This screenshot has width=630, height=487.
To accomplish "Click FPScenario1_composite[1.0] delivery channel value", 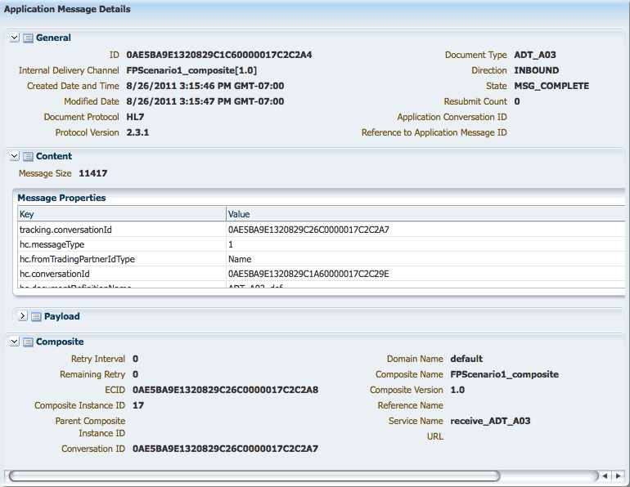I will point(191,70).
